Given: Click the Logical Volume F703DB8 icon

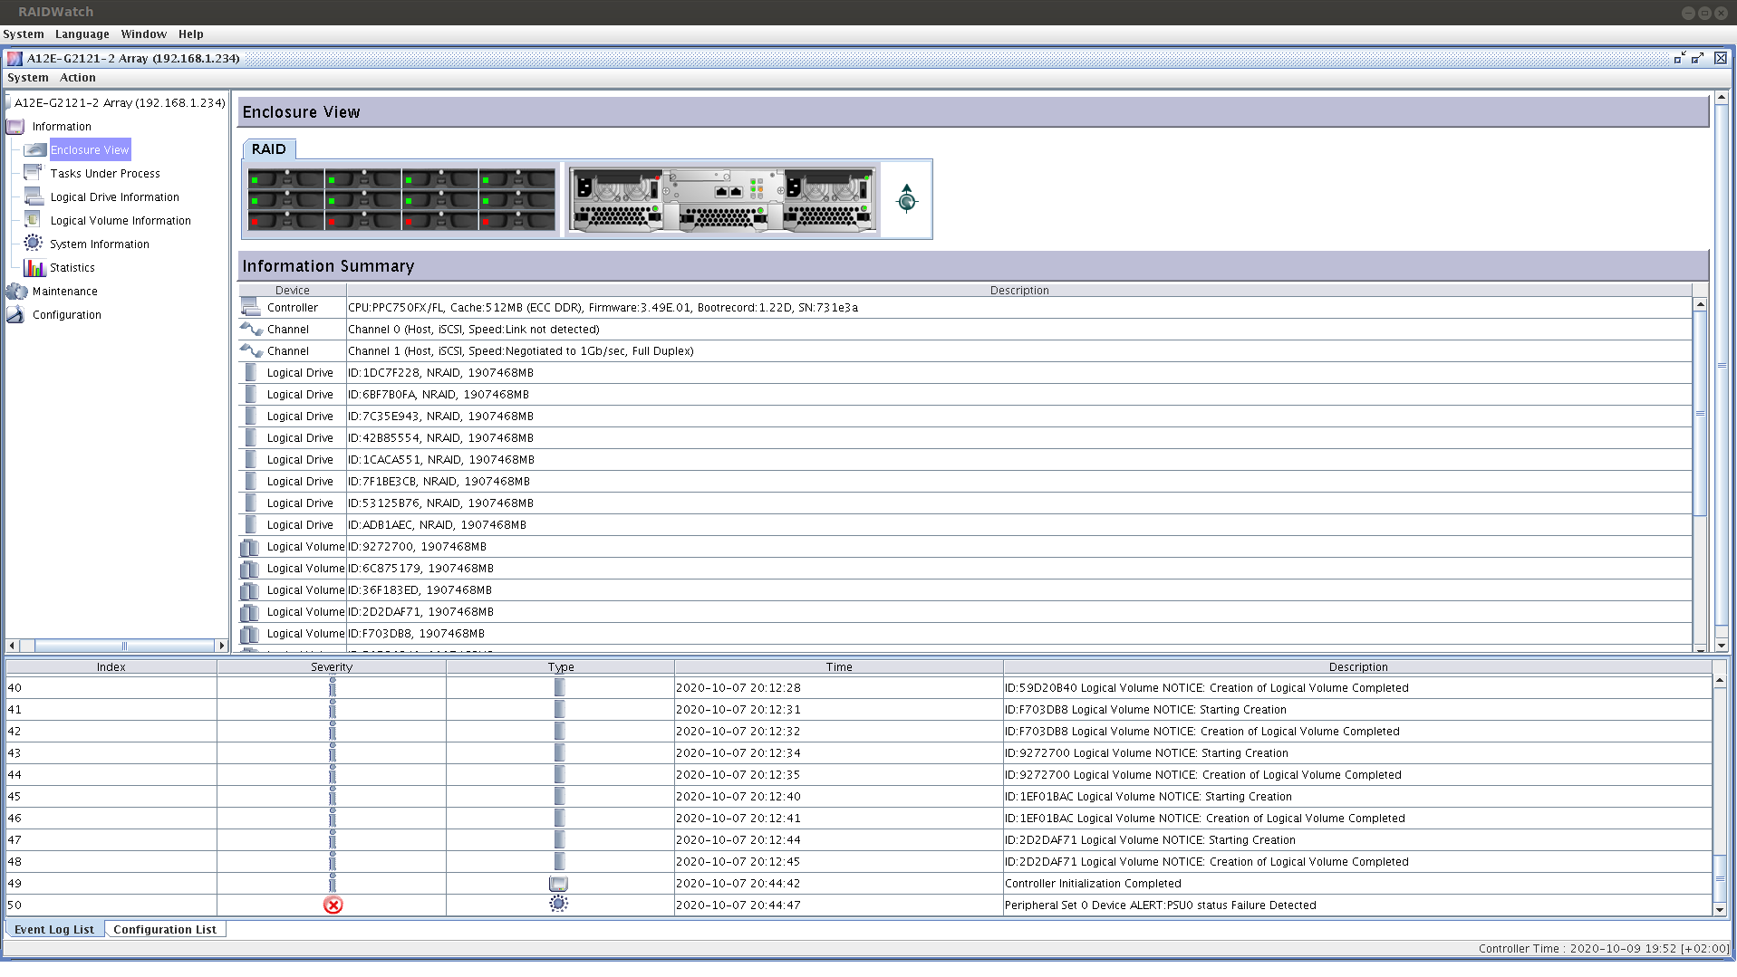Looking at the screenshot, I should (250, 634).
